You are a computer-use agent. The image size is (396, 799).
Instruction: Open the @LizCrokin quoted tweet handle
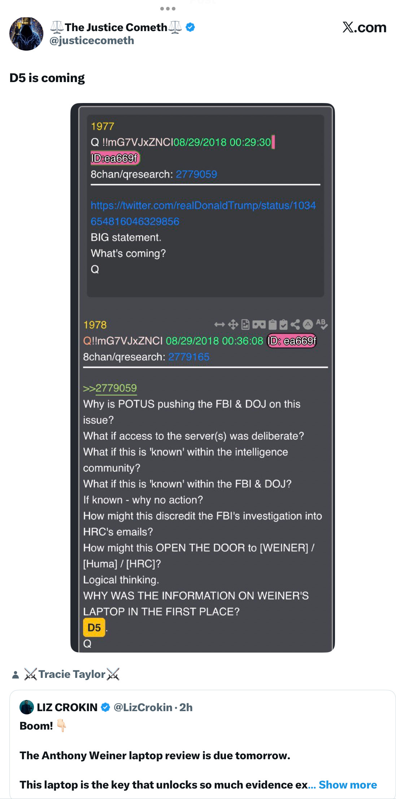(x=143, y=707)
